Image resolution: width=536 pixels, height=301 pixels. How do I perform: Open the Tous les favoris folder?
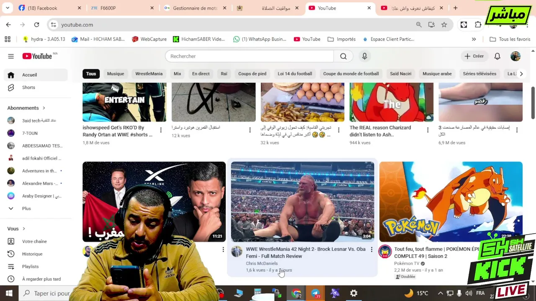tap(510, 39)
